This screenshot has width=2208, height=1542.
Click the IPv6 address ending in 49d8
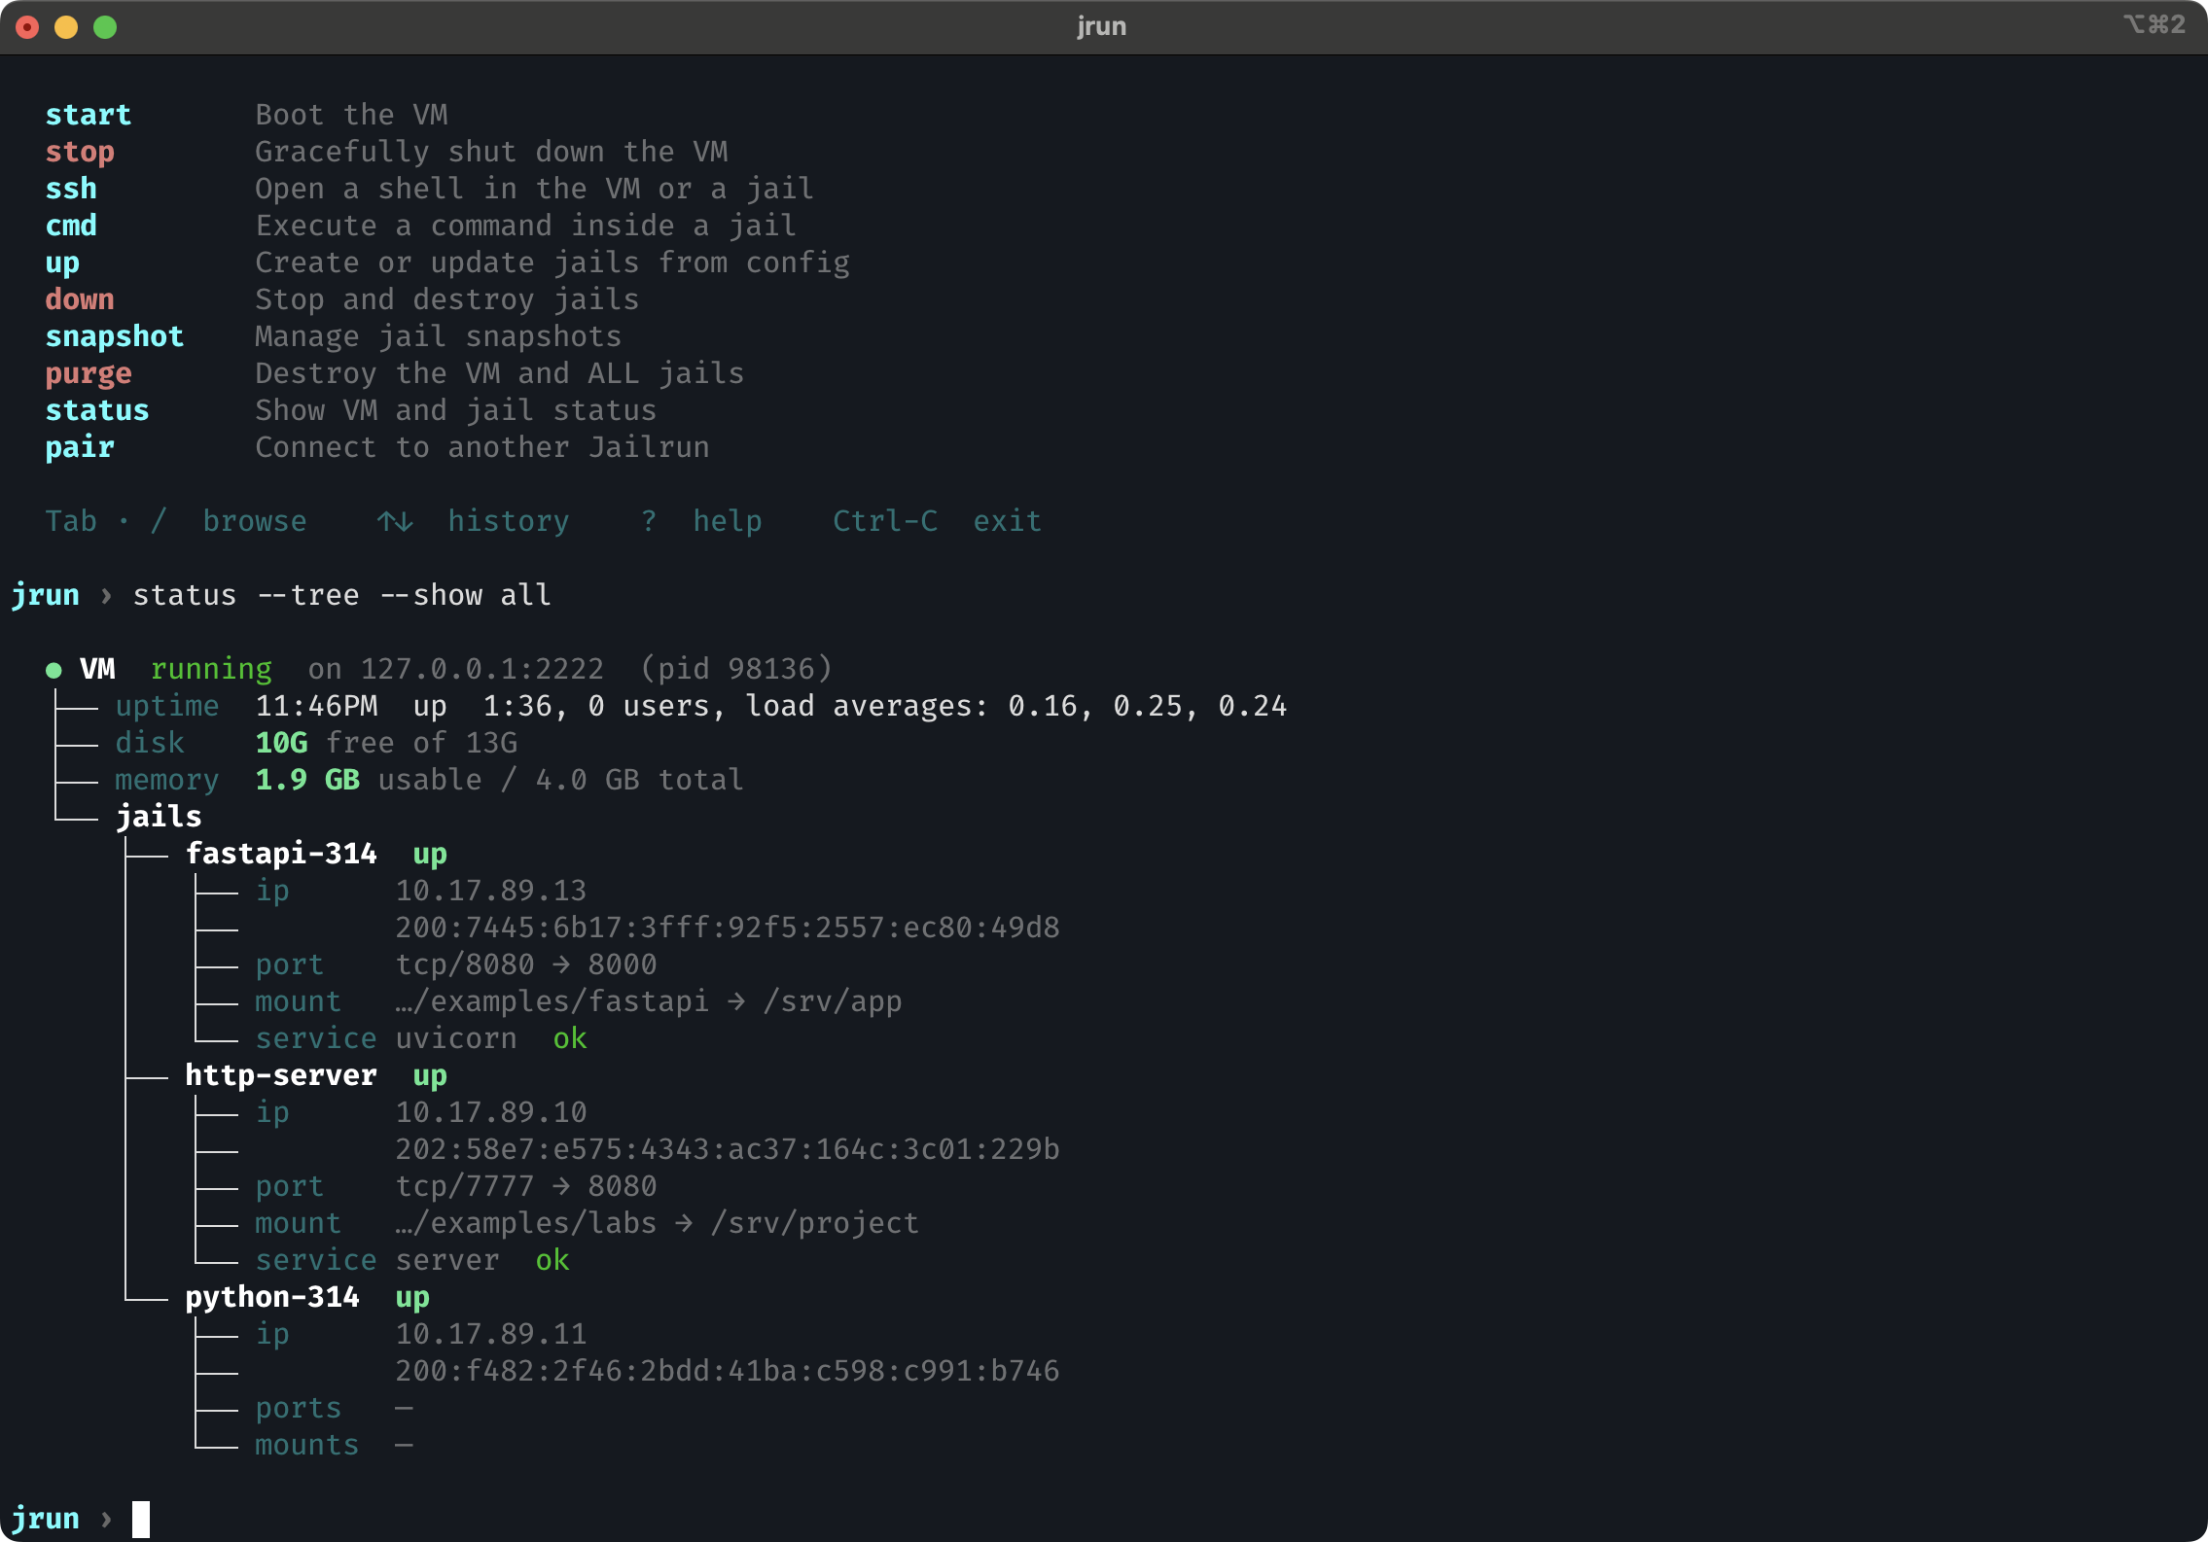[x=728, y=928]
